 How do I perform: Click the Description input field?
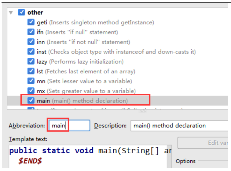click(x=179, y=126)
